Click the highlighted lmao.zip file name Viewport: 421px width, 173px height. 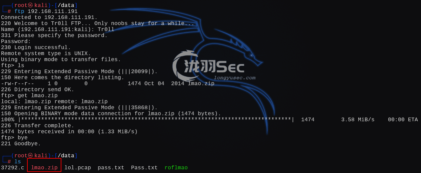(x=44, y=168)
